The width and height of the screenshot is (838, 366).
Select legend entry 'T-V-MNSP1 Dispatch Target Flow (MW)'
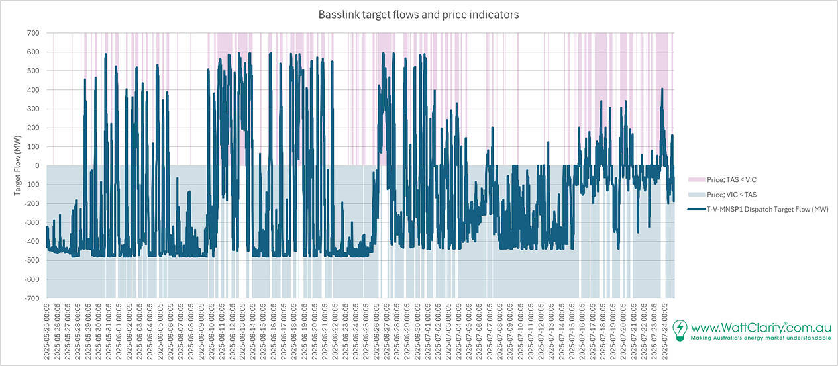pyautogui.click(x=768, y=209)
